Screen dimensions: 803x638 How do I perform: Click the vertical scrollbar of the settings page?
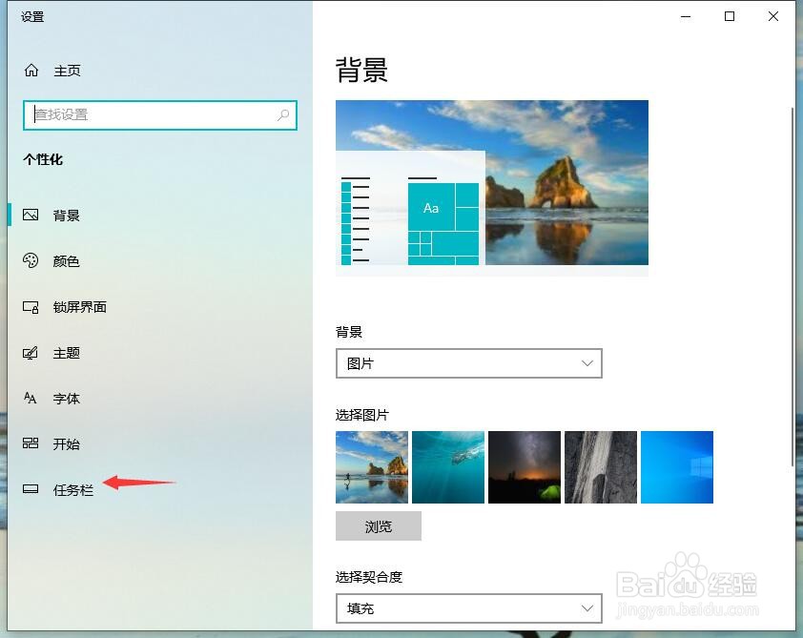[793, 287]
